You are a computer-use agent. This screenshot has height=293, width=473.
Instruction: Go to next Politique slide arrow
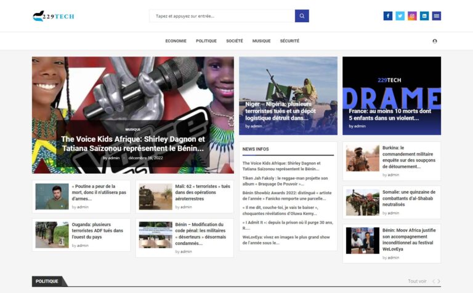click(439, 281)
